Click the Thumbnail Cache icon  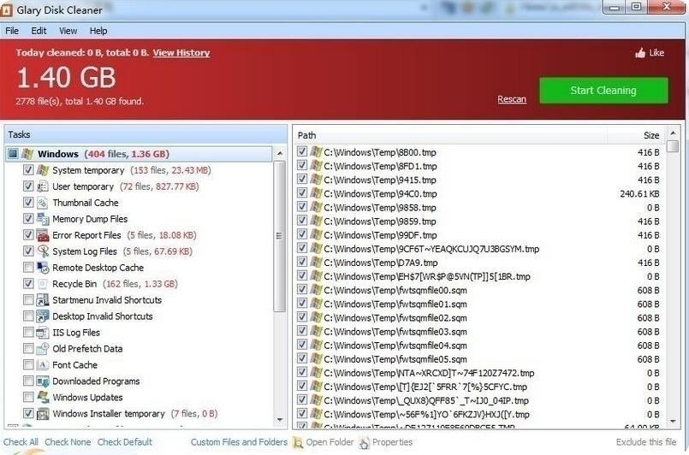tap(43, 203)
